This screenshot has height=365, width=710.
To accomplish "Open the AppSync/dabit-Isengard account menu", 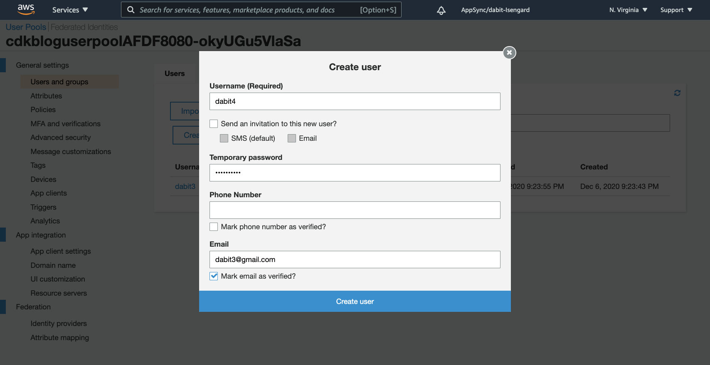I will point(495,10).
